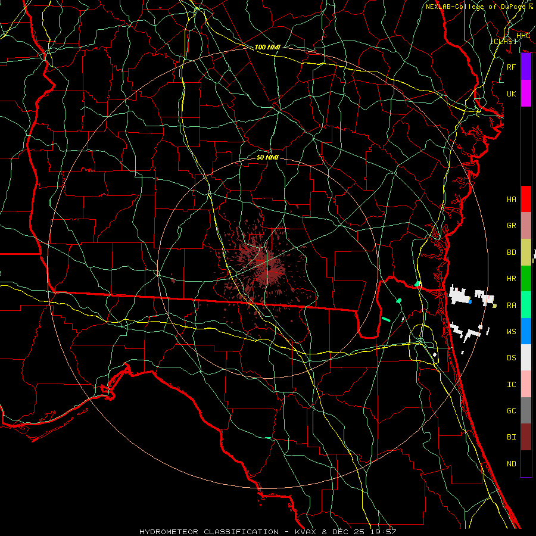Click the 'RF' legend label
This screenshot has height=536, width=536.
point(511,67)
